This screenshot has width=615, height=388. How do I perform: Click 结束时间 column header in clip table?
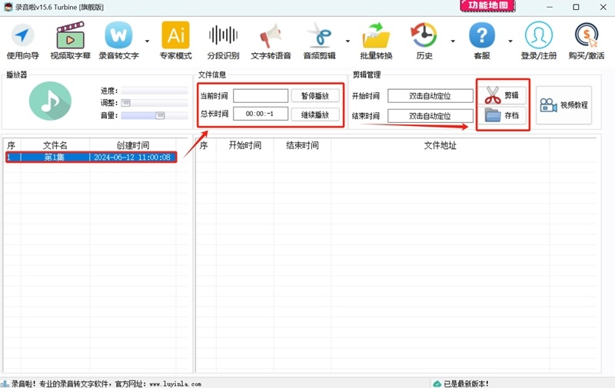[302, 145]
